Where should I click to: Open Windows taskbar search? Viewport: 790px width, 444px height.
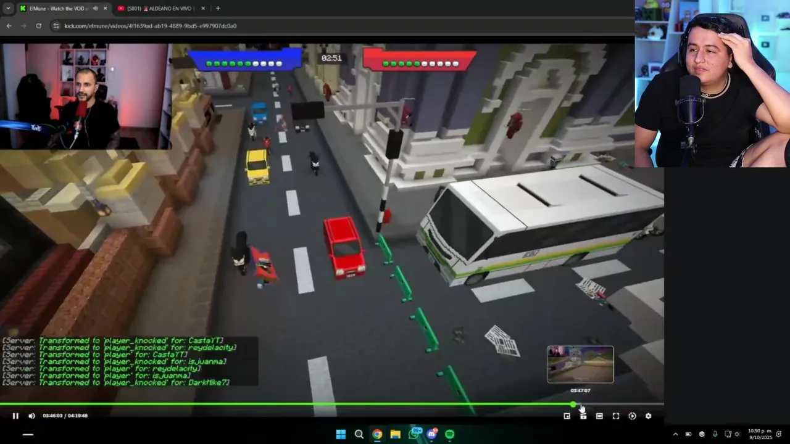tap(359, 434)
